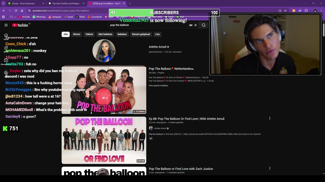This screenshot has height=182, width=325.
Task: Open the purple extension beside DS
Action: tap(300, 11)
